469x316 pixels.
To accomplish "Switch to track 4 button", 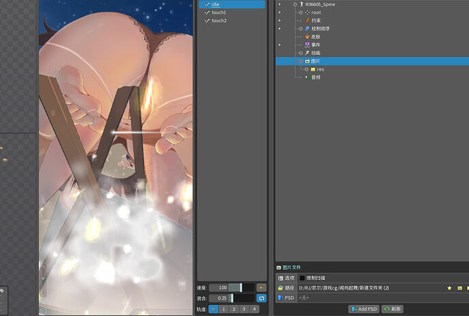I will click(x=254, y=309).
